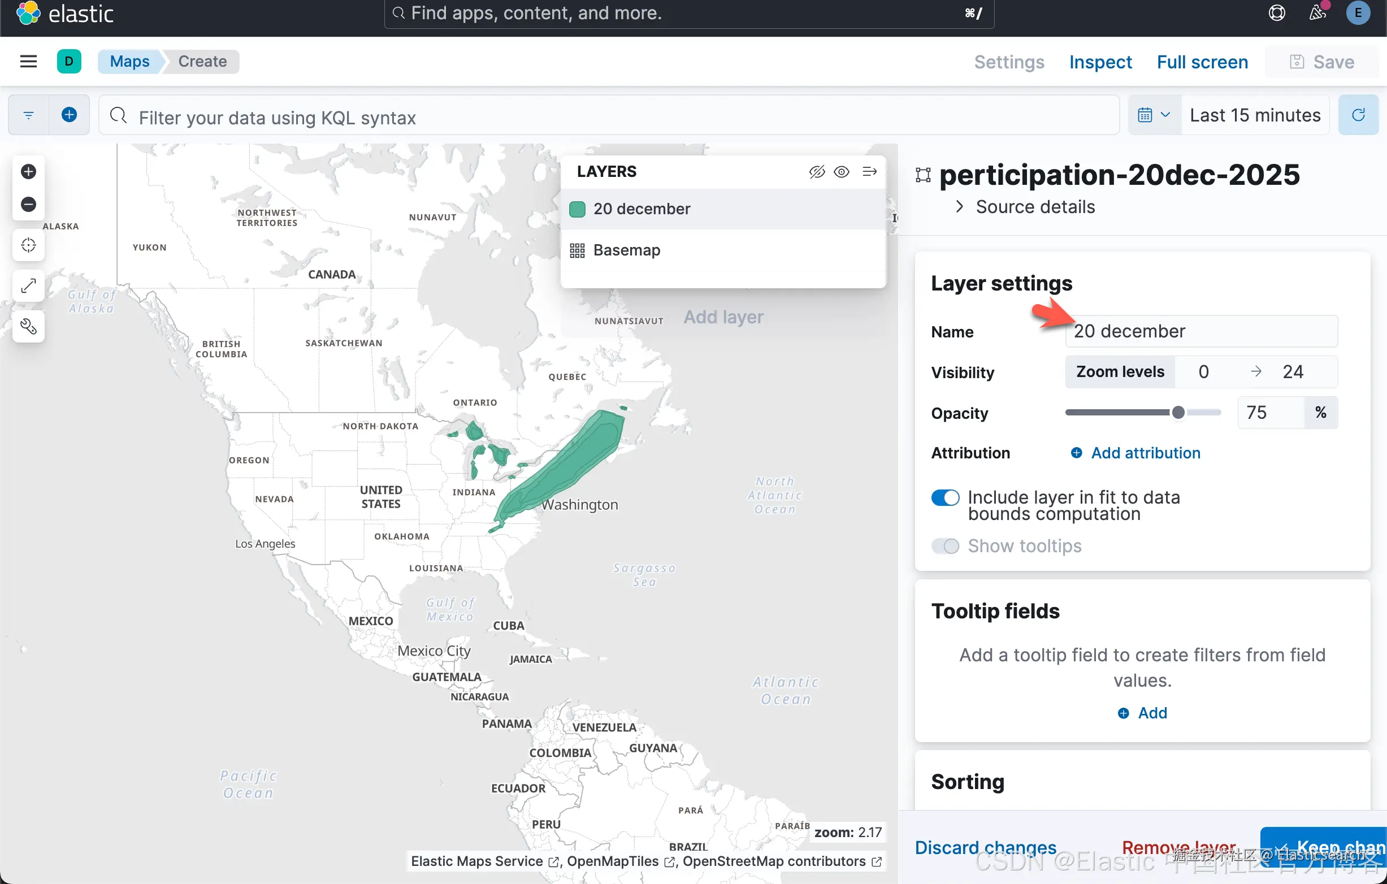Add a filter with plus icon

69,115
